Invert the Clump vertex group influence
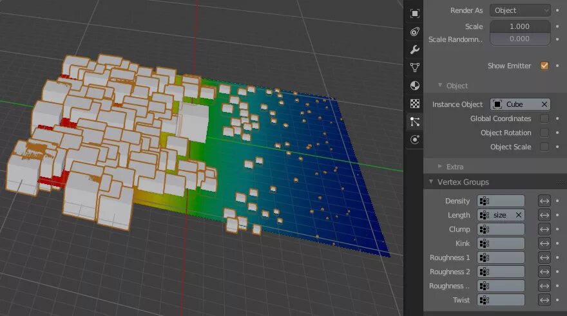 (x=544, y=229)
